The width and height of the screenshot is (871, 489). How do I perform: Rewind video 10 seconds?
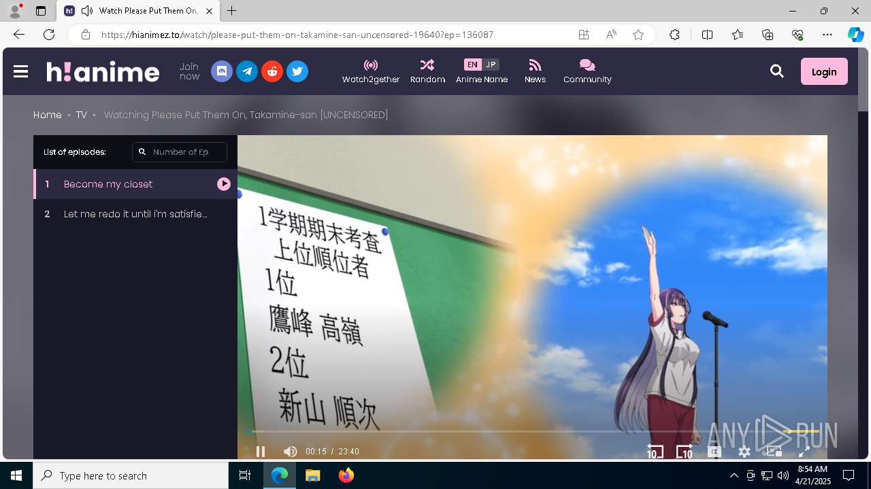(x=655, y=452)
